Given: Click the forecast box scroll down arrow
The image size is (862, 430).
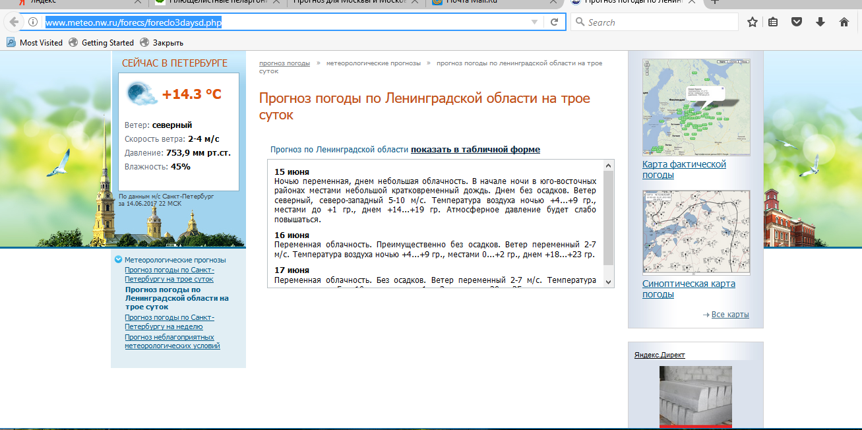Looking at the screenshot, I should (608, 282).
